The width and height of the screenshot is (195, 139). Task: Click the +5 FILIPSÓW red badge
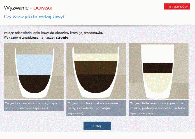[177, 7]
